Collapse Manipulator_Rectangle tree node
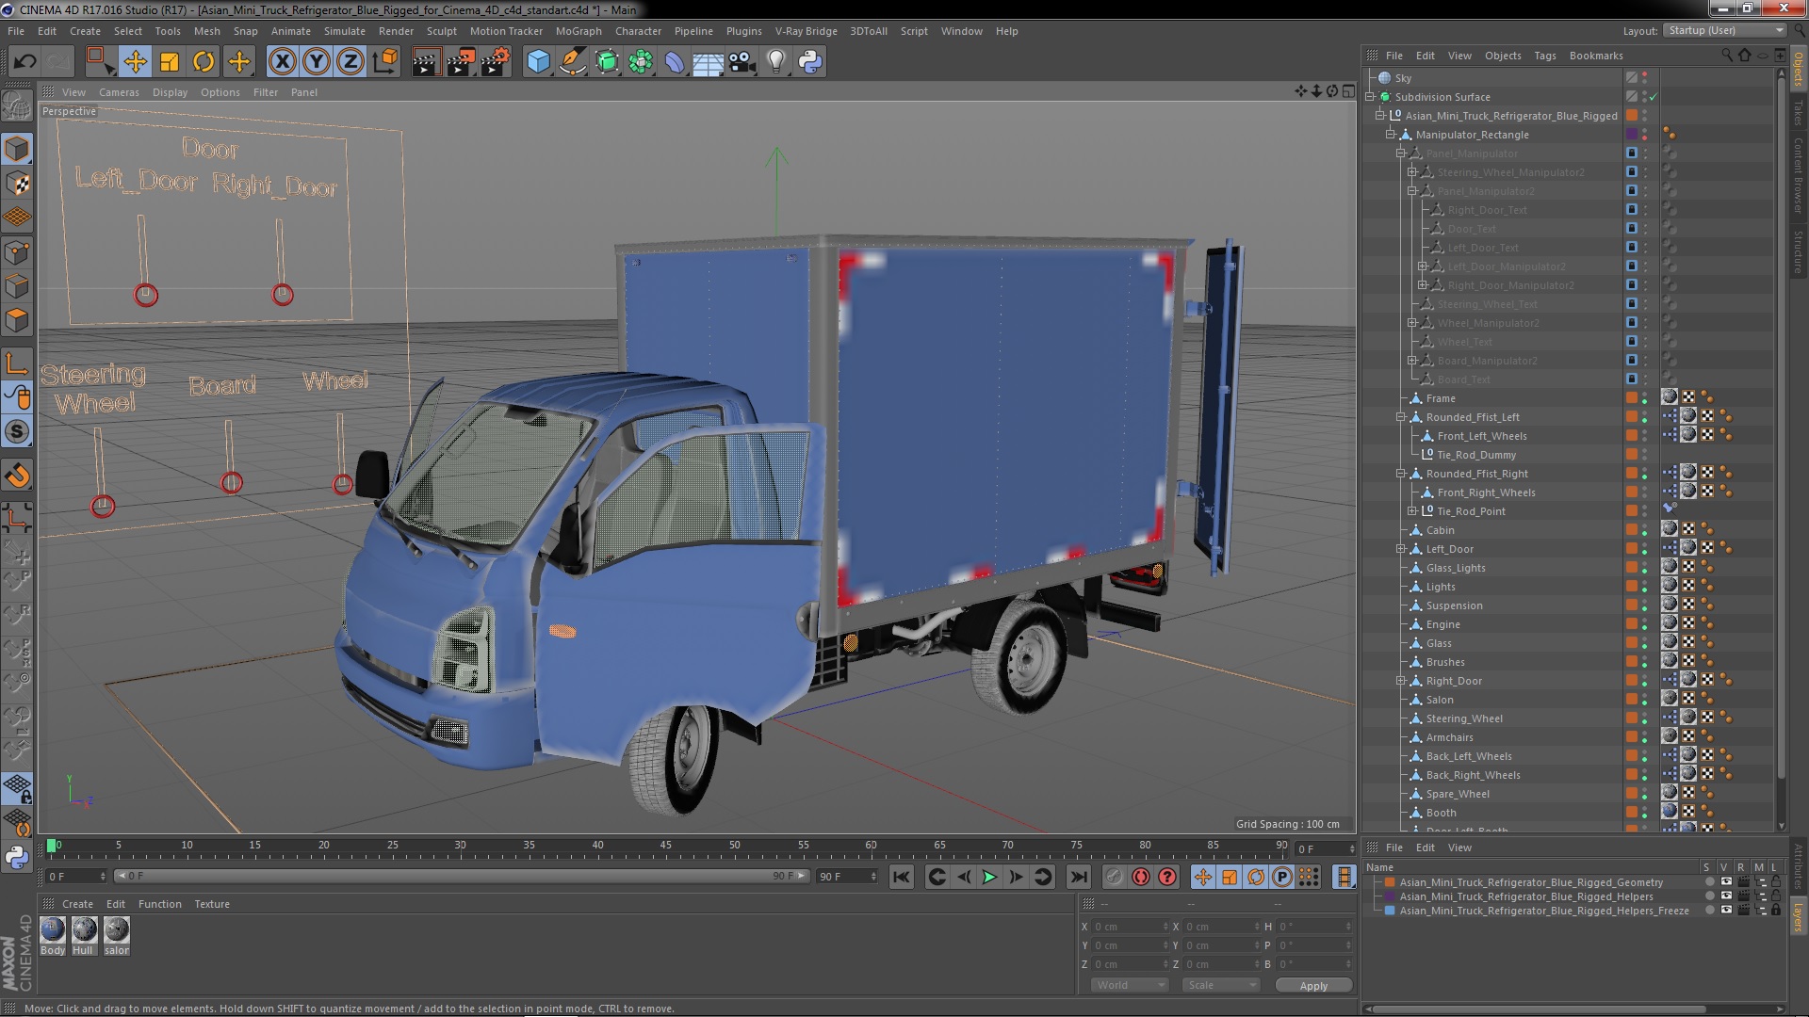1809x1017 pixels. 1391,135
